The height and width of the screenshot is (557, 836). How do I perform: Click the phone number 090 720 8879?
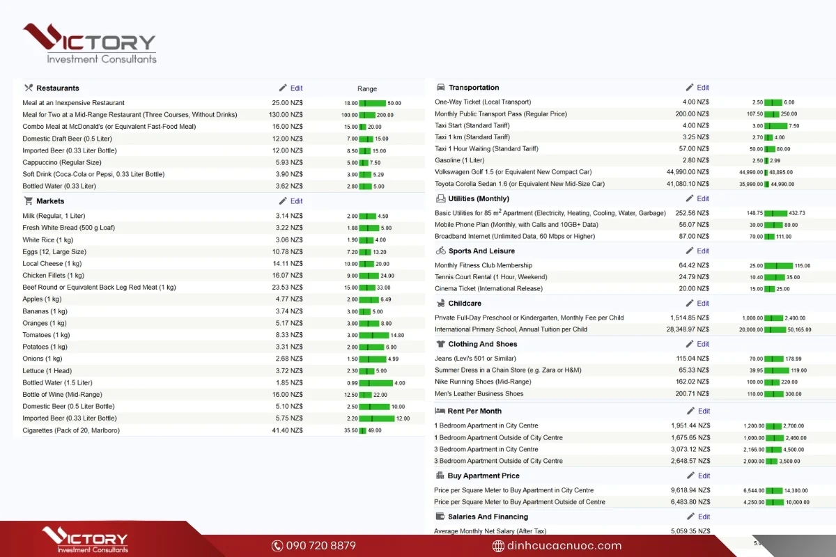pos(313,546)
